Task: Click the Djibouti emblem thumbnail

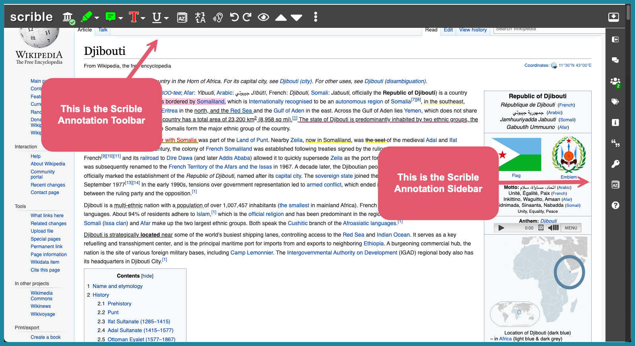Action: click(x=569, y=154)
